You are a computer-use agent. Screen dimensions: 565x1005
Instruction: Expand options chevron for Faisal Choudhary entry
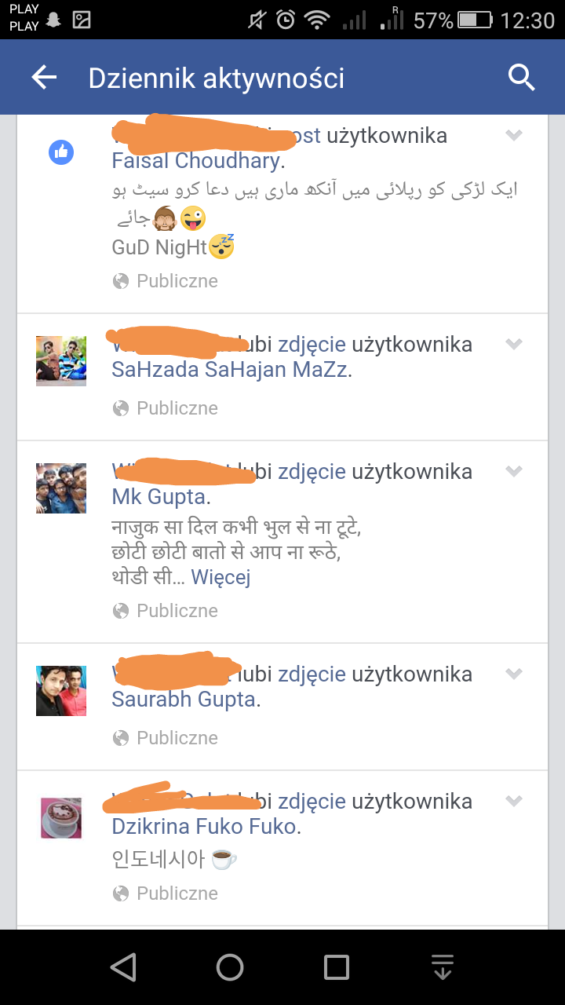[x=514, y=136]
